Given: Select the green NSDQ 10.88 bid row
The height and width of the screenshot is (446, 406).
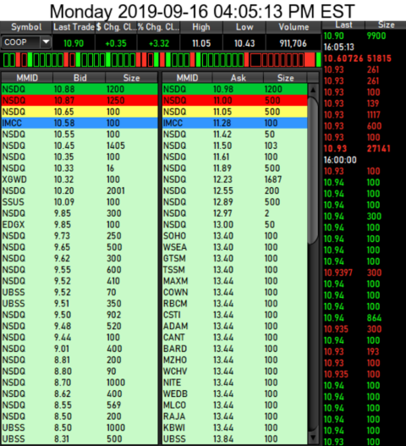Looking at the screenshot, I should pos(80,89).
